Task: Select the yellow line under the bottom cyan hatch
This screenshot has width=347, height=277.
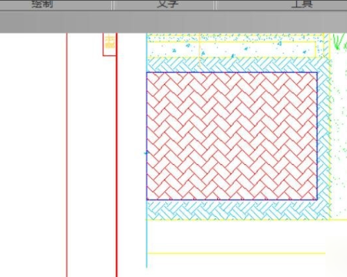Action: [x=246, y=220]
